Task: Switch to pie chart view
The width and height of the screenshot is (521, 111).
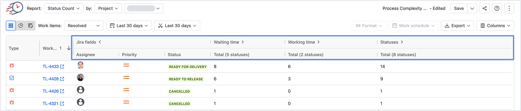Action: 21,26
